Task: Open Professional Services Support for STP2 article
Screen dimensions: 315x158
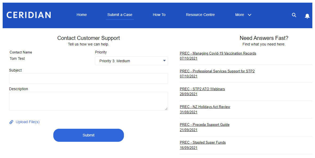Action: coord(217,71)
